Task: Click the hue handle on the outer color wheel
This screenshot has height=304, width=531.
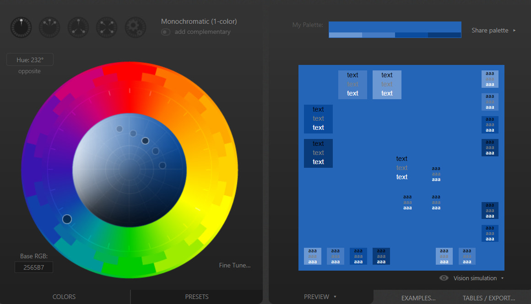Action: tap(67, 219)
